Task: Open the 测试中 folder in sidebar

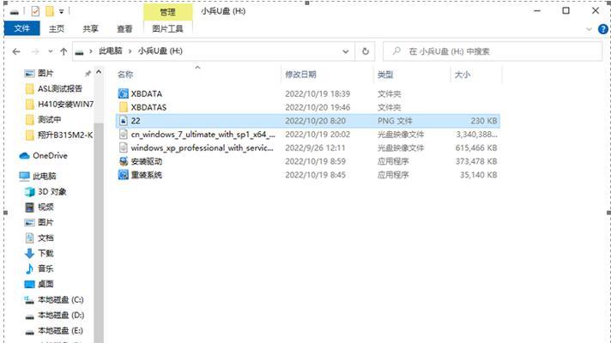Action: 49,119
